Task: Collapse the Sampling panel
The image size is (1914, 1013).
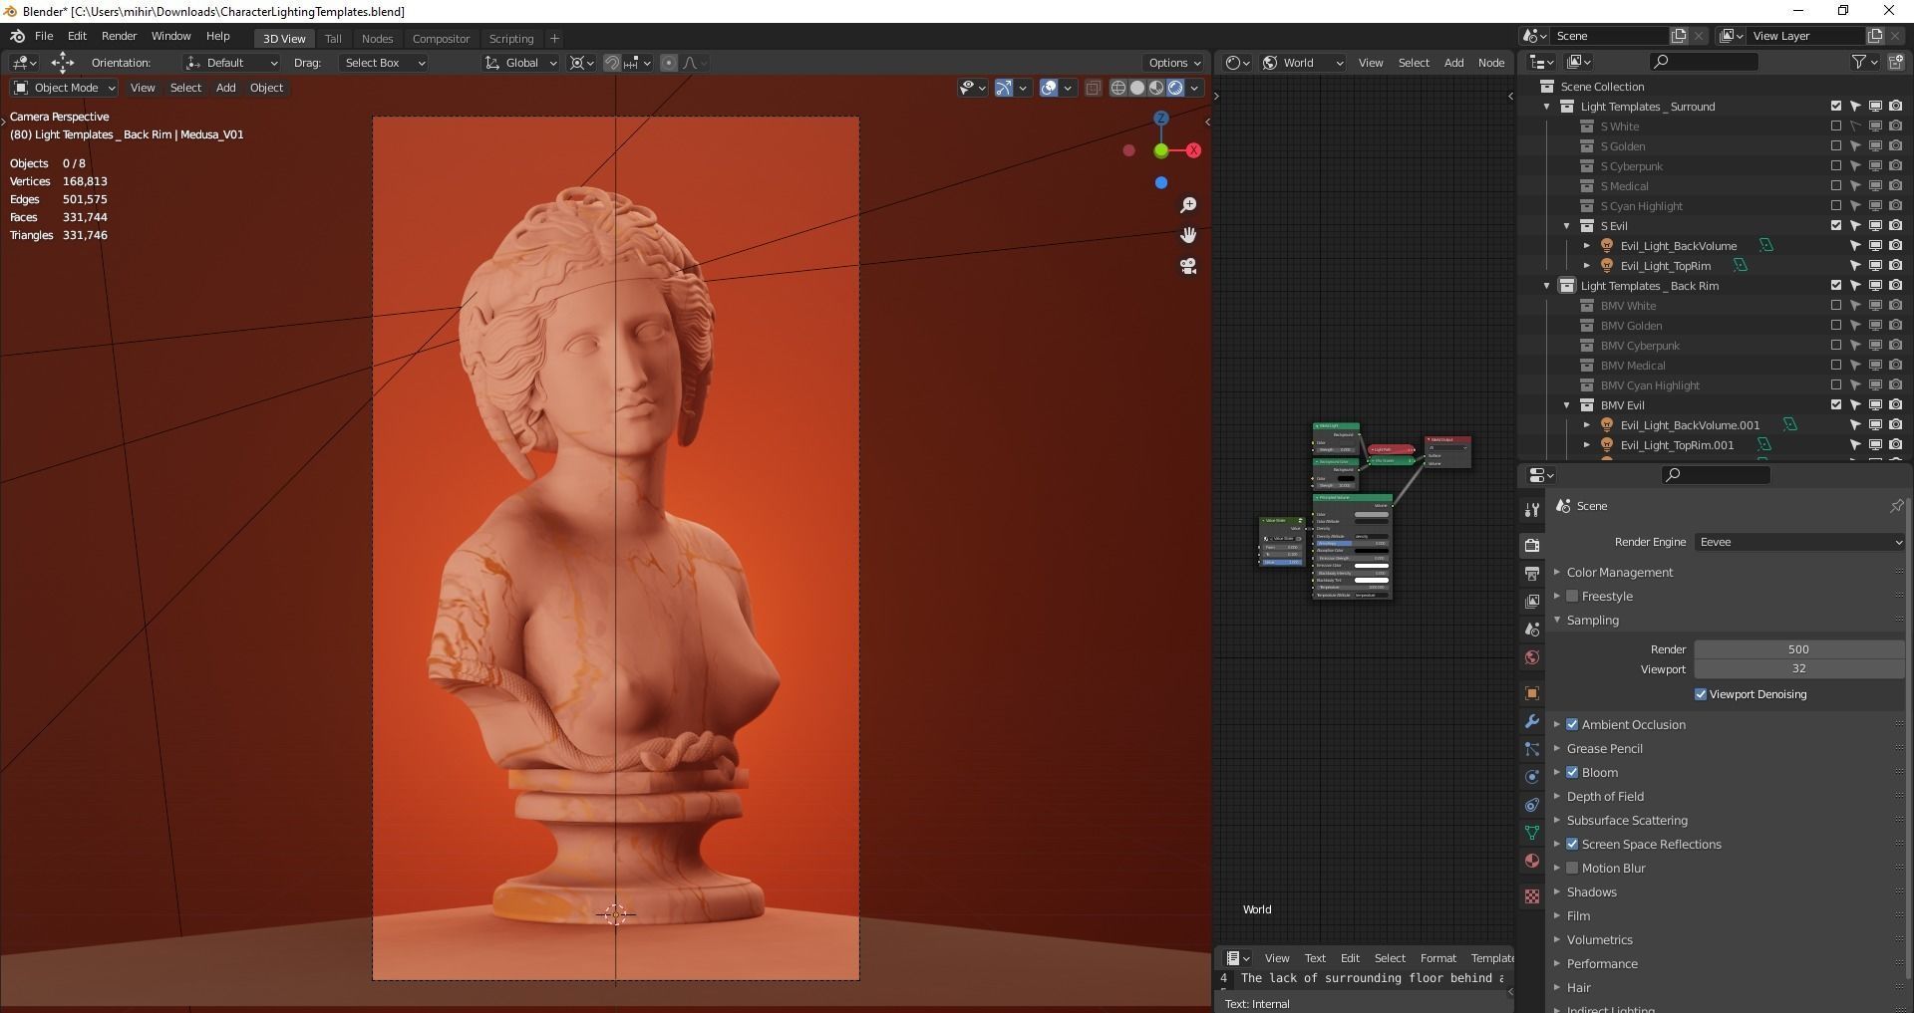Action: pos(1592,620)
